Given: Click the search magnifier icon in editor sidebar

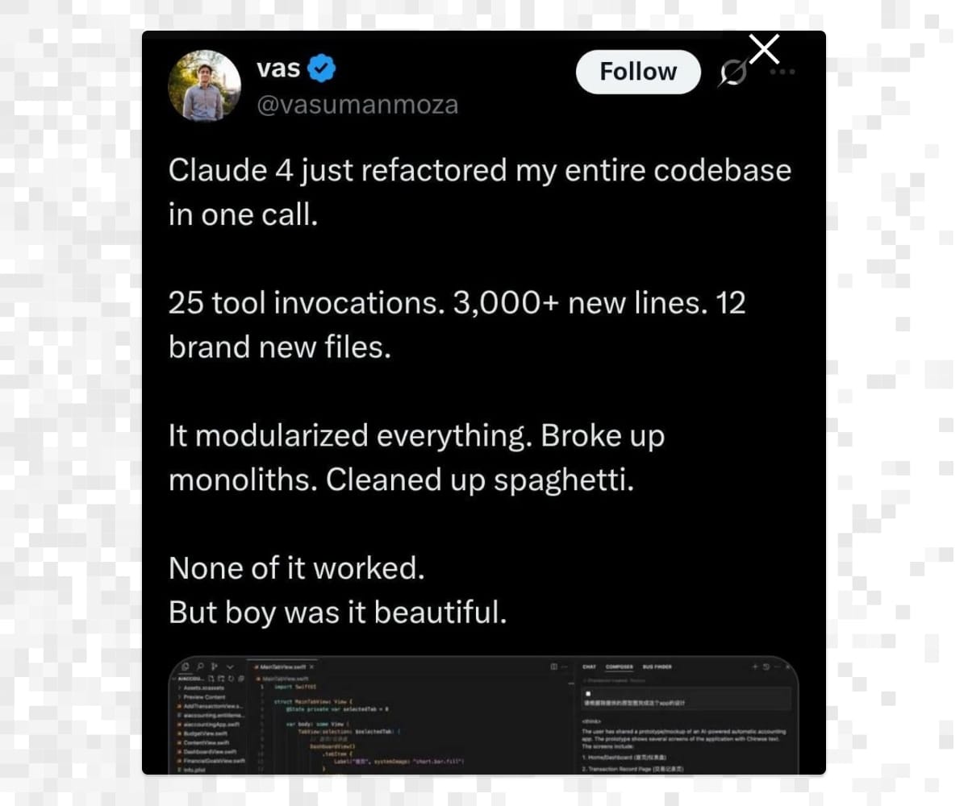Looking at the screenshot, I should pos(200,667).
